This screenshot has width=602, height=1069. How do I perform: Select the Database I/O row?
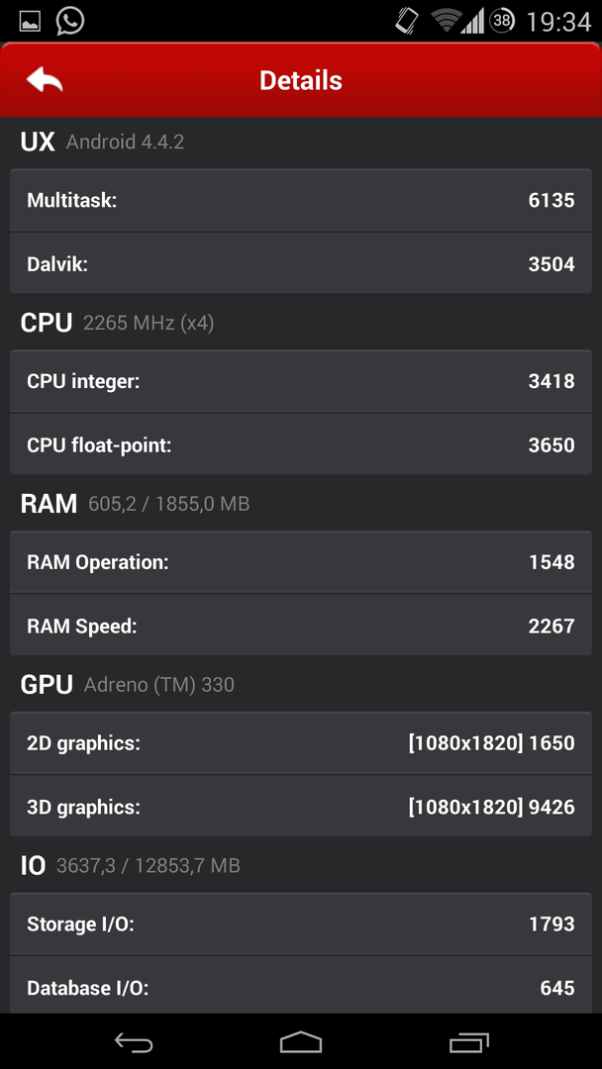tap(301, 986)
